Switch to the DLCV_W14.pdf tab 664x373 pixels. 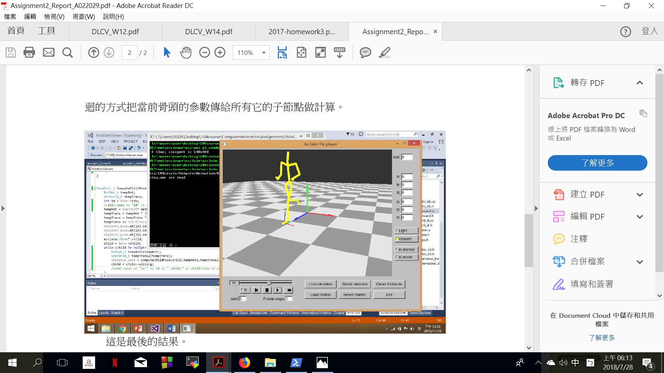coord(209,32)
